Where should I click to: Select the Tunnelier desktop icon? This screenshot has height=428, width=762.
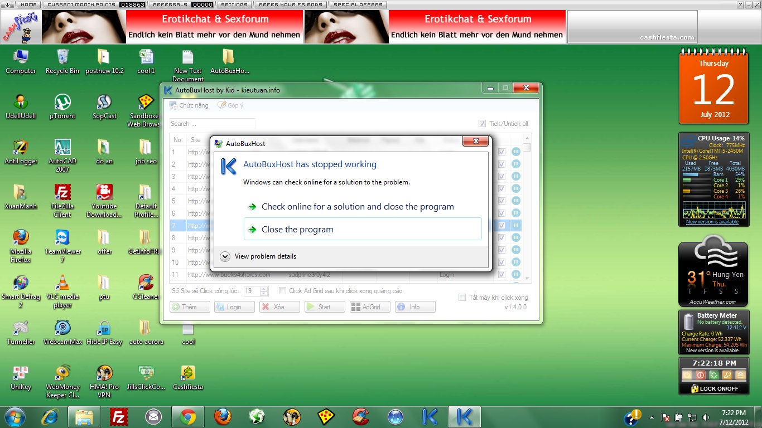[21, 333]
